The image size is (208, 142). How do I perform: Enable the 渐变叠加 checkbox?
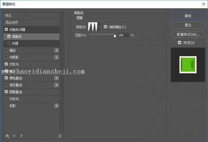click(6, 85)
